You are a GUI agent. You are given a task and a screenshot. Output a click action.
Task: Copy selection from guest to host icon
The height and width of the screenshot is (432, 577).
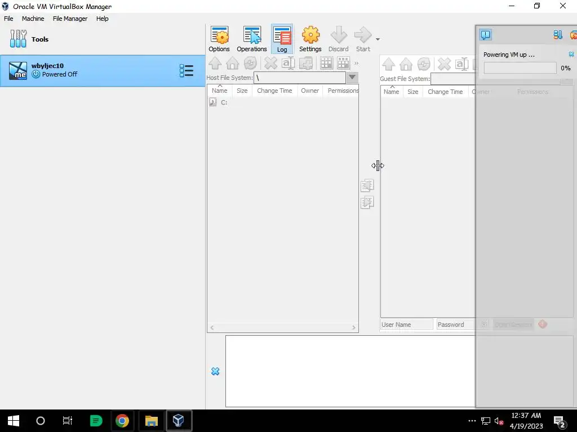click(x=367, y=186)
